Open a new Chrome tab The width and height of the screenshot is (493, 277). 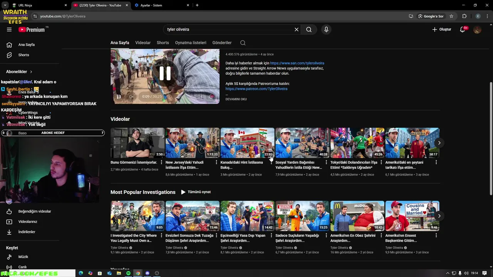(197, 5)
